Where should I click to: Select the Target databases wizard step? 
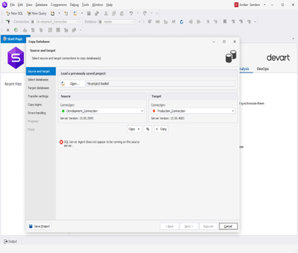[41, 88]
